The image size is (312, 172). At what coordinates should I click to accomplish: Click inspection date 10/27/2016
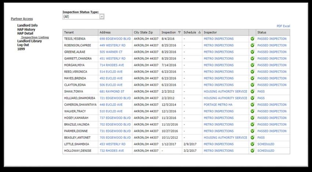[170, 131]
